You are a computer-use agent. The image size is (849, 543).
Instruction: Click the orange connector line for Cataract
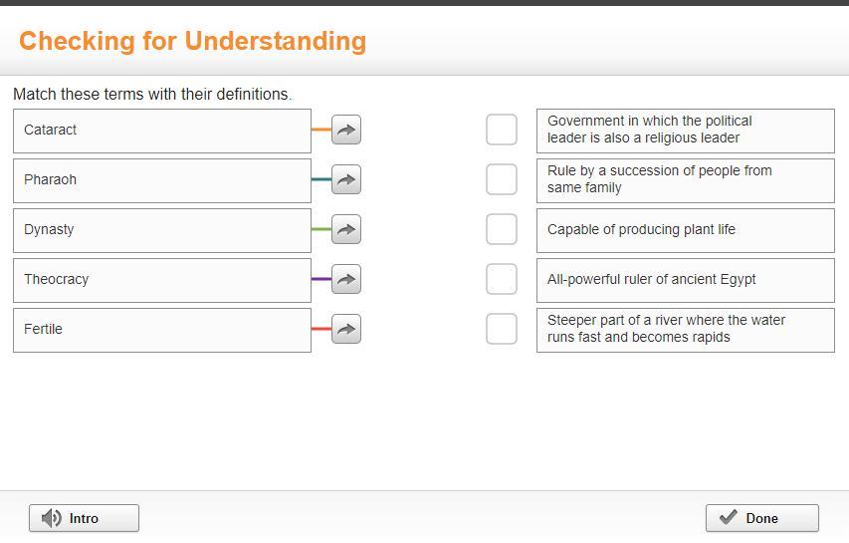pyautogui.click(x=320, y=130)
